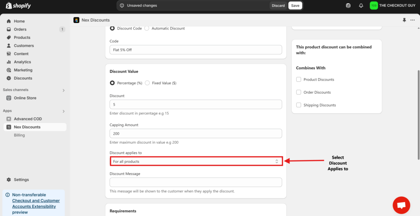The image size is (420, 216).
Task: Click the Shopify logo icon
Action: click(x=8, y=6)
